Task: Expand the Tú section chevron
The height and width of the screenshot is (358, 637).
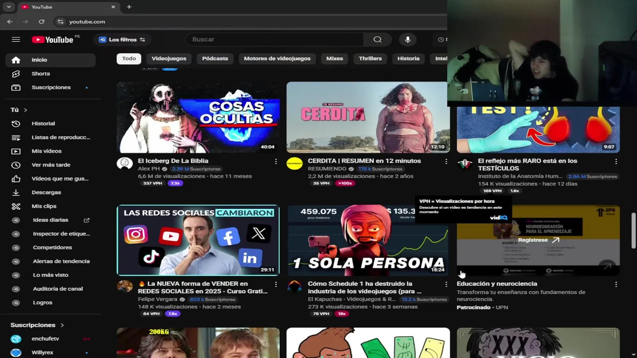Action: pyautogui.click(x=25, y=110)
